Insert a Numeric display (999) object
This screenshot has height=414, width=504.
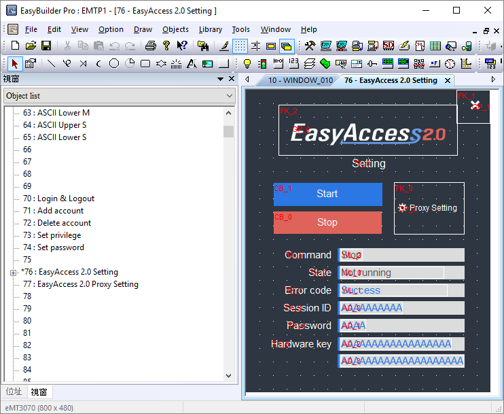(388, 64)
